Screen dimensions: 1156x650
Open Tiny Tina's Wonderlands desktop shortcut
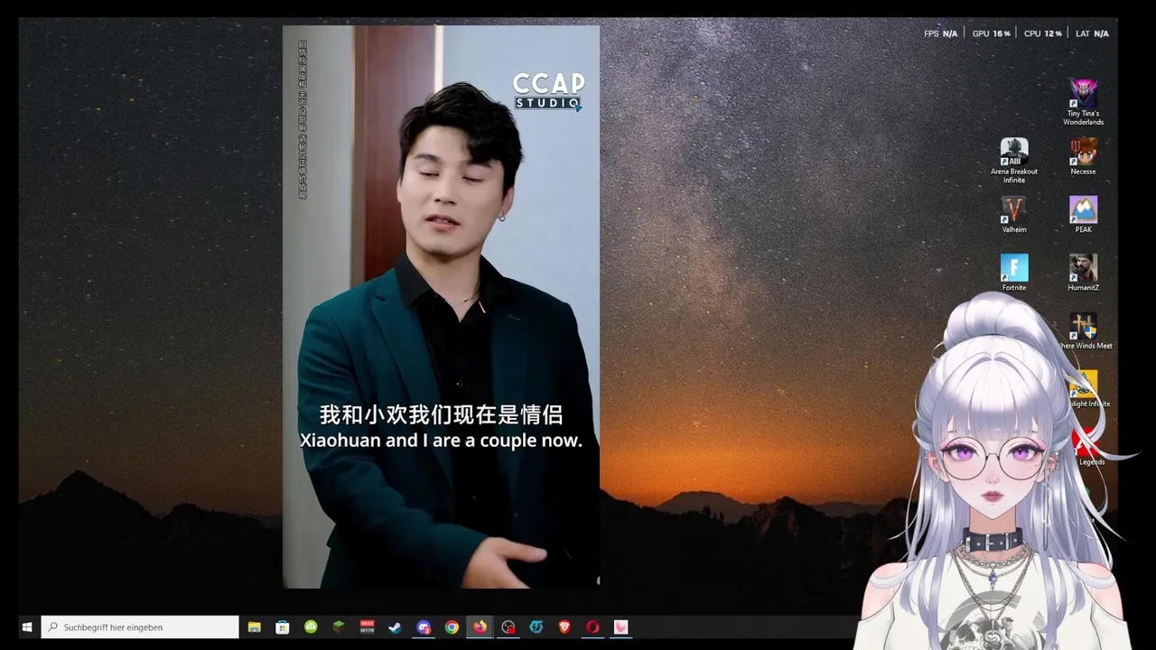click(1083, 103)
